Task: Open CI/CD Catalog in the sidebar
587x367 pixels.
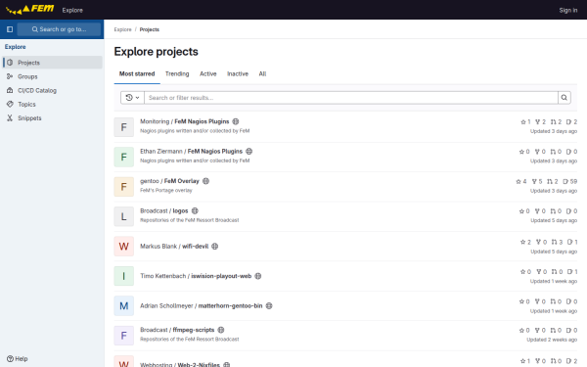Action: pyautogui.click(x=53, y=90)
